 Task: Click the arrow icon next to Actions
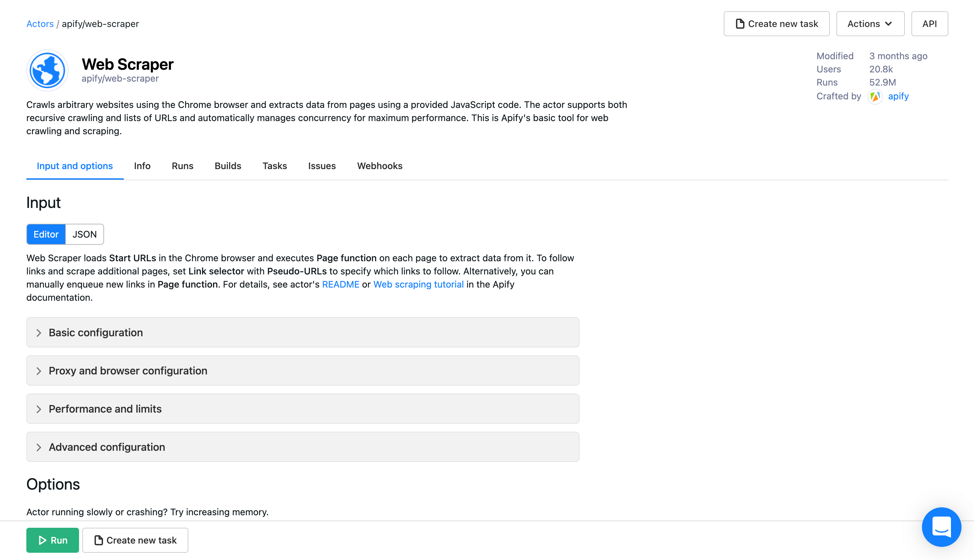pos(889,23)
